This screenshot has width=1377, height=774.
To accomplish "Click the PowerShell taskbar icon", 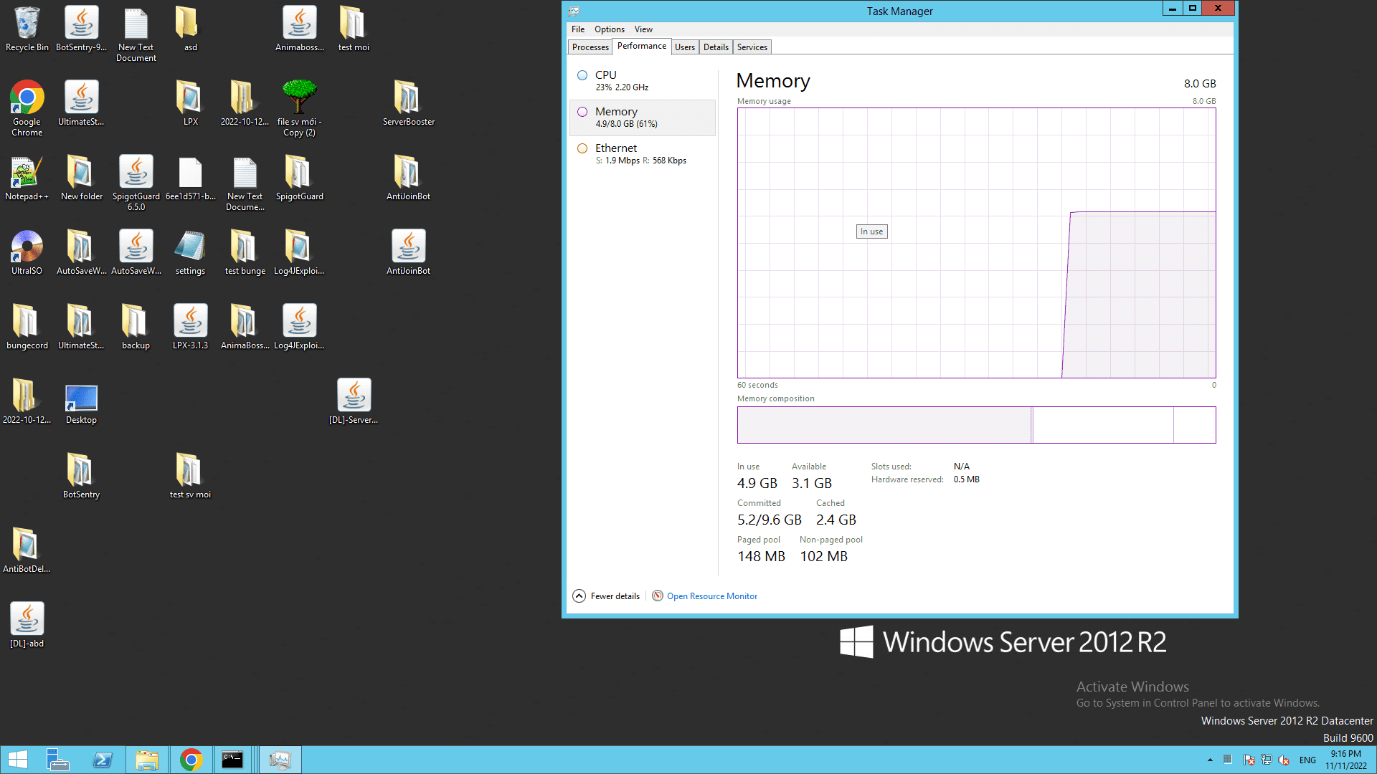I will tap(103, 760).
